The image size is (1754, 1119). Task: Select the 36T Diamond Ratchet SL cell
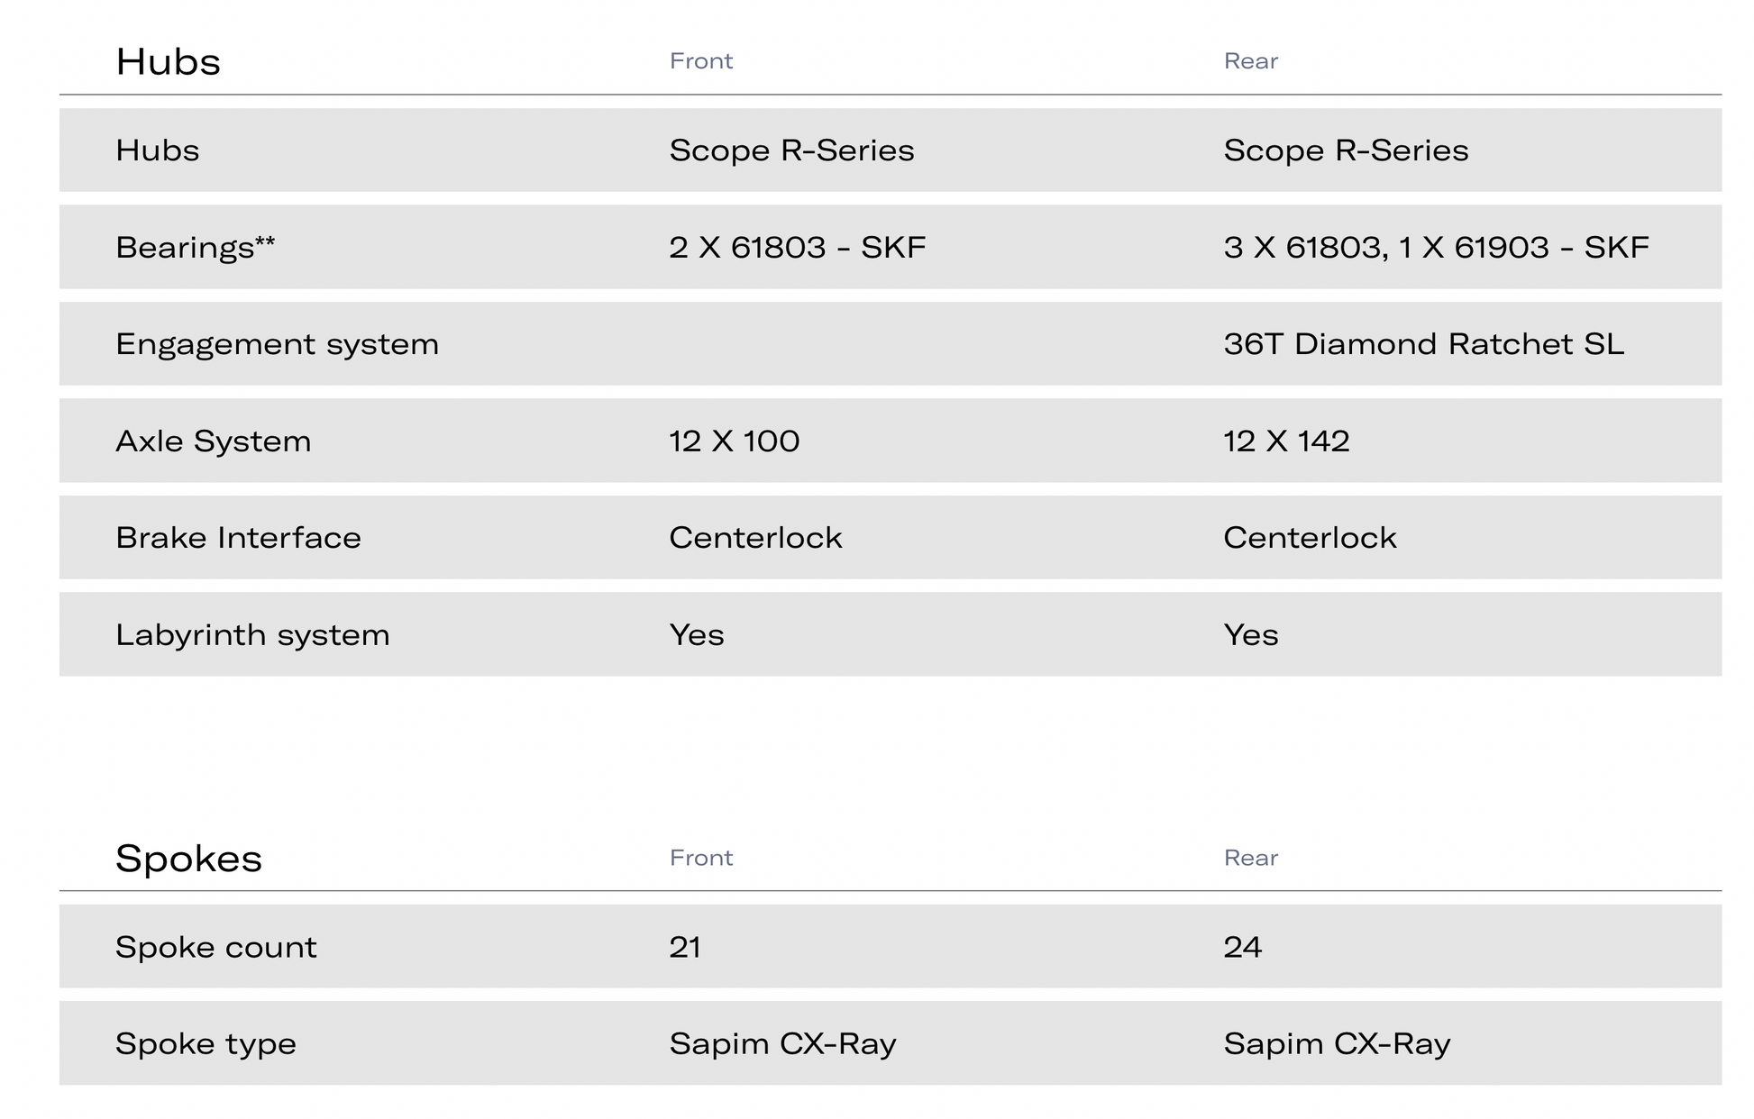click(1423, 344)
